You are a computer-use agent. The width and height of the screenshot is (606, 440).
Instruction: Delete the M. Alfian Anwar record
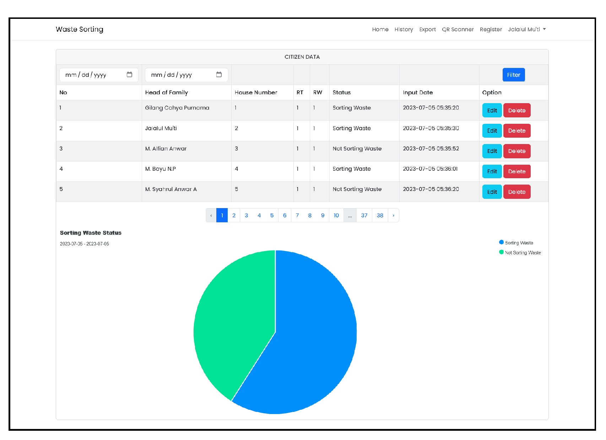point(517,151)
